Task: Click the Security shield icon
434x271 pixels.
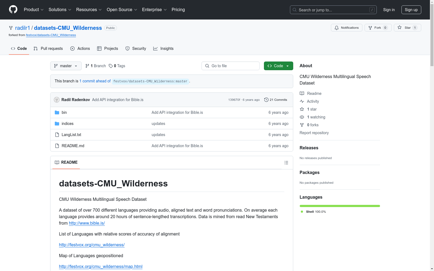Action: point(127,49)
